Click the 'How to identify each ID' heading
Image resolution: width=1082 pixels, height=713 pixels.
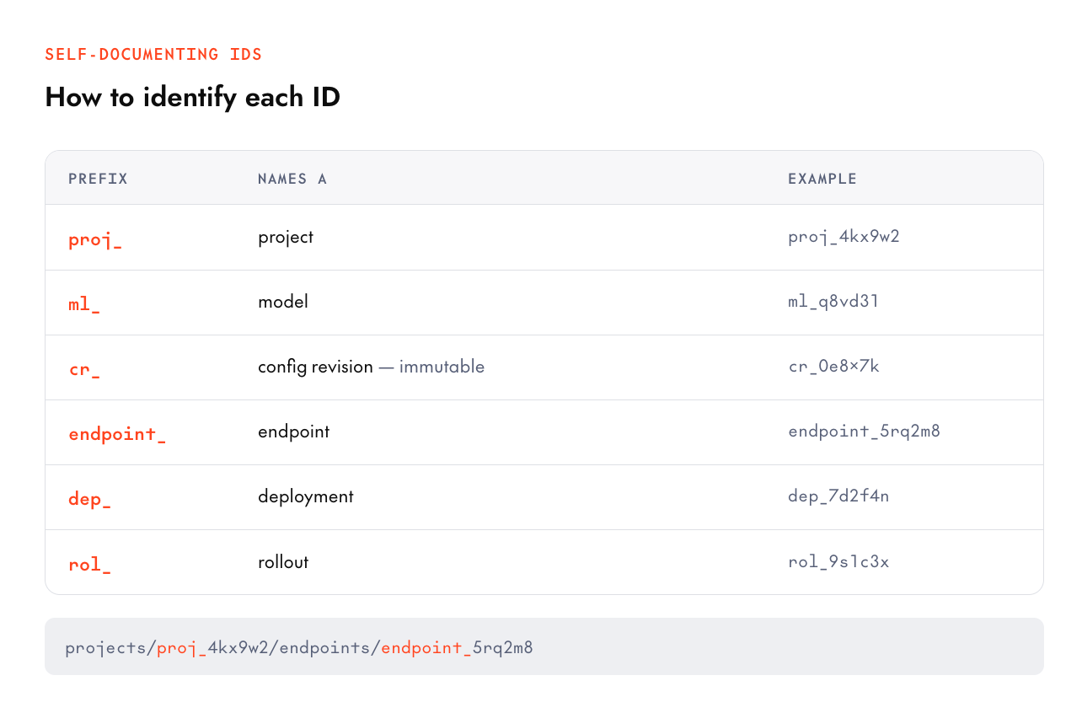(x=192, y=97)
